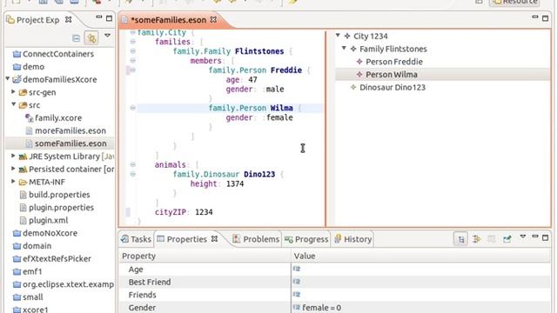557x313 pixels.
Task: Toggle Link with Editor in Project Explorer
Action: (x=91, y=38)
